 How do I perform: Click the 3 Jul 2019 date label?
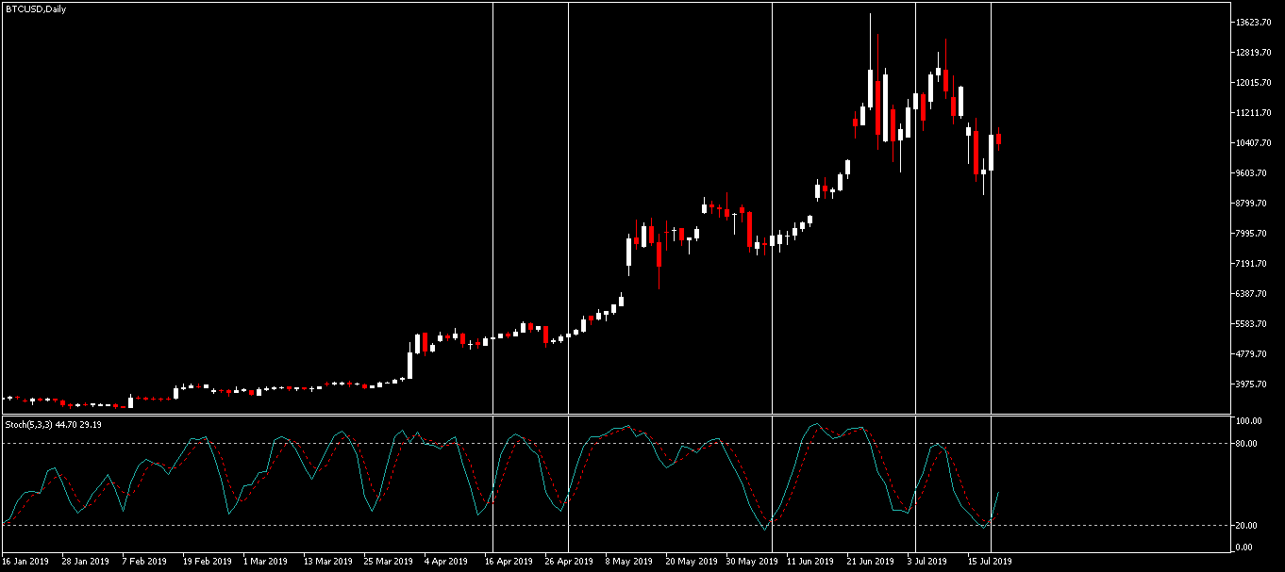(929, 562)
